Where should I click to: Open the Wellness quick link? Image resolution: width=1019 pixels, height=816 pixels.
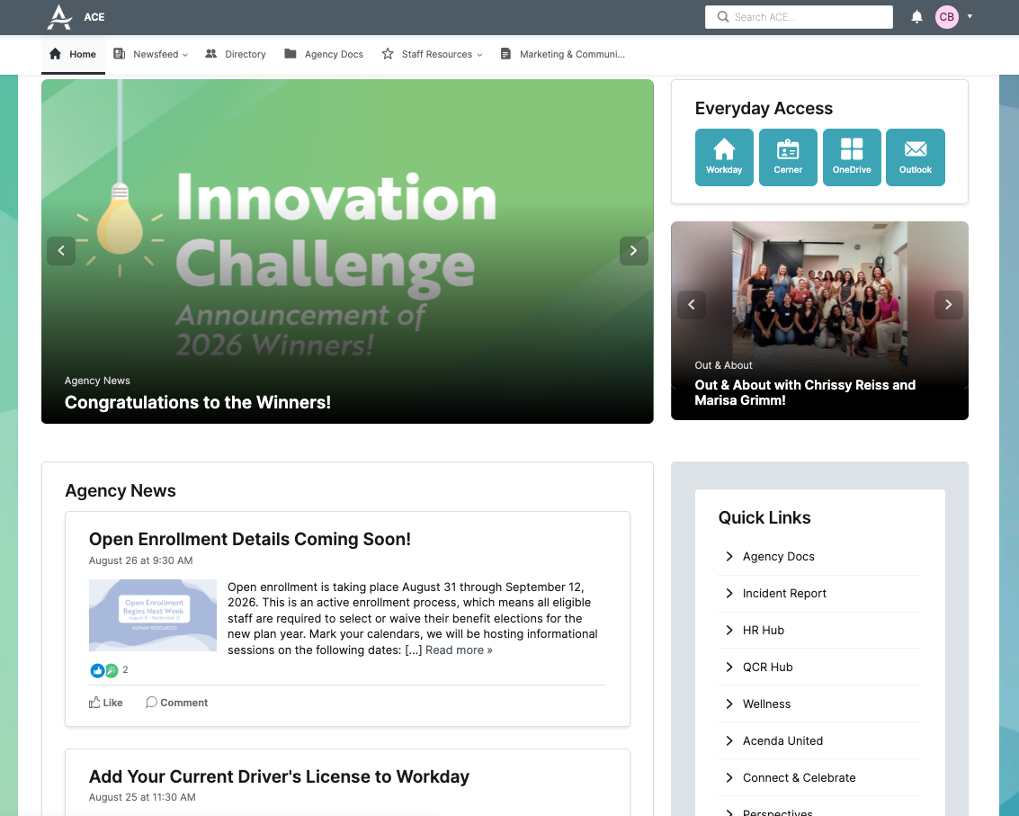(x=767, y=704)
